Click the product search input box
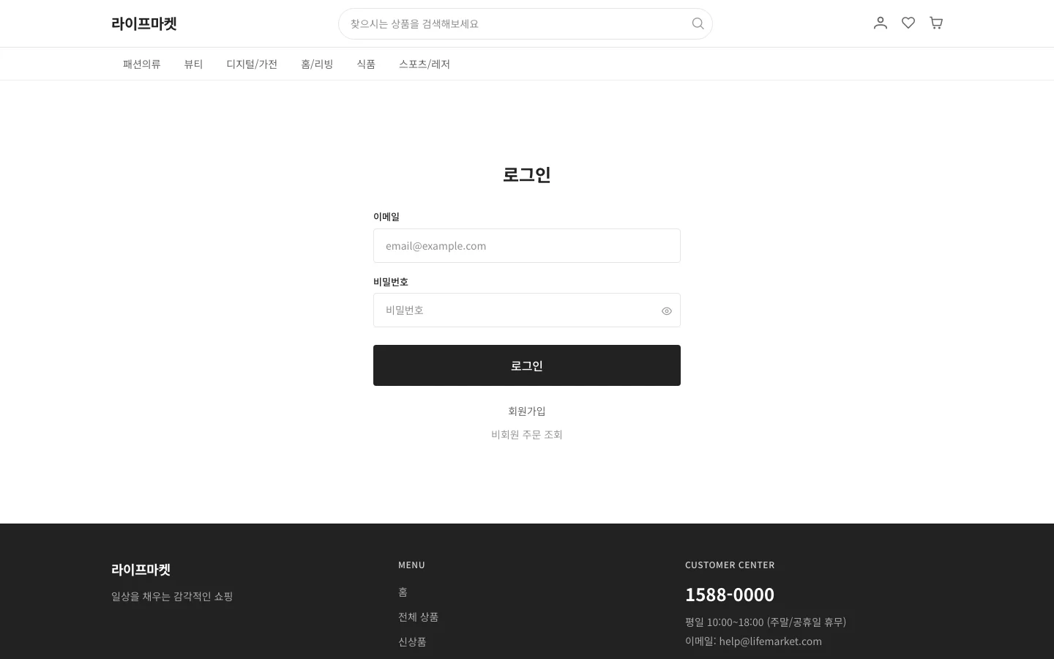This screenshot has height=659, width=1054. point(512,23)
